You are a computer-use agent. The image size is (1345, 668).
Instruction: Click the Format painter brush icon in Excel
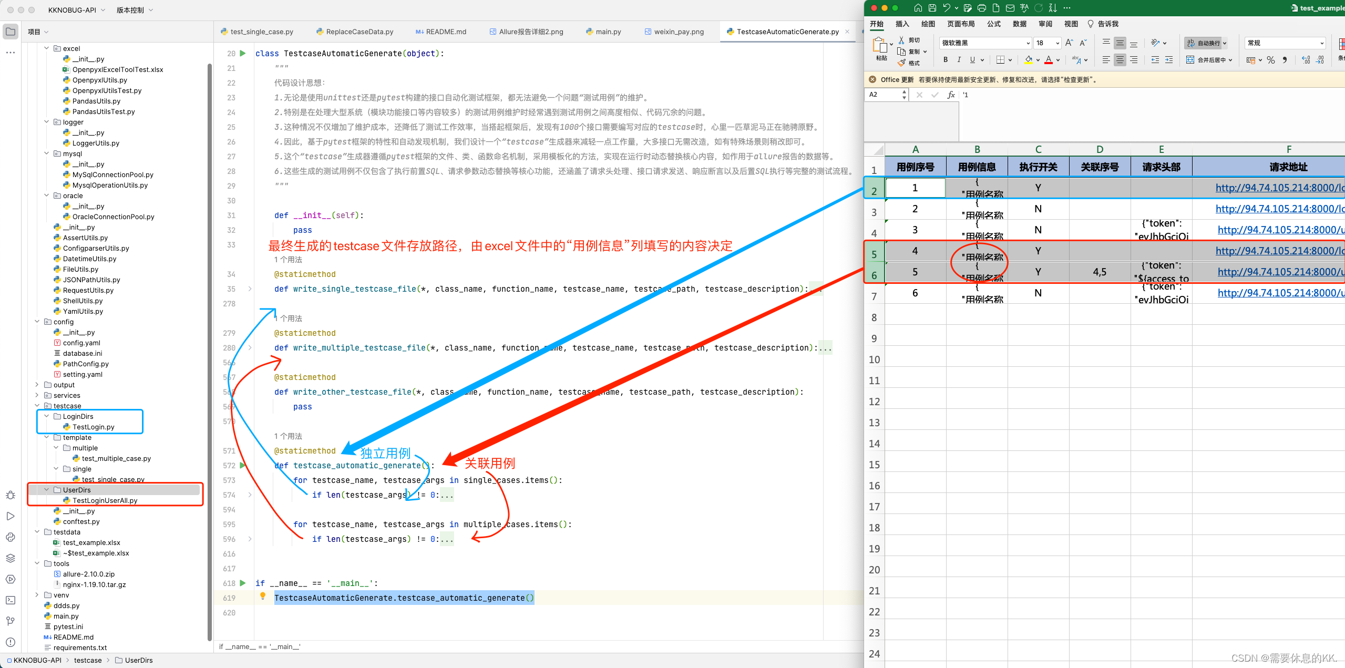click(901, 63)
